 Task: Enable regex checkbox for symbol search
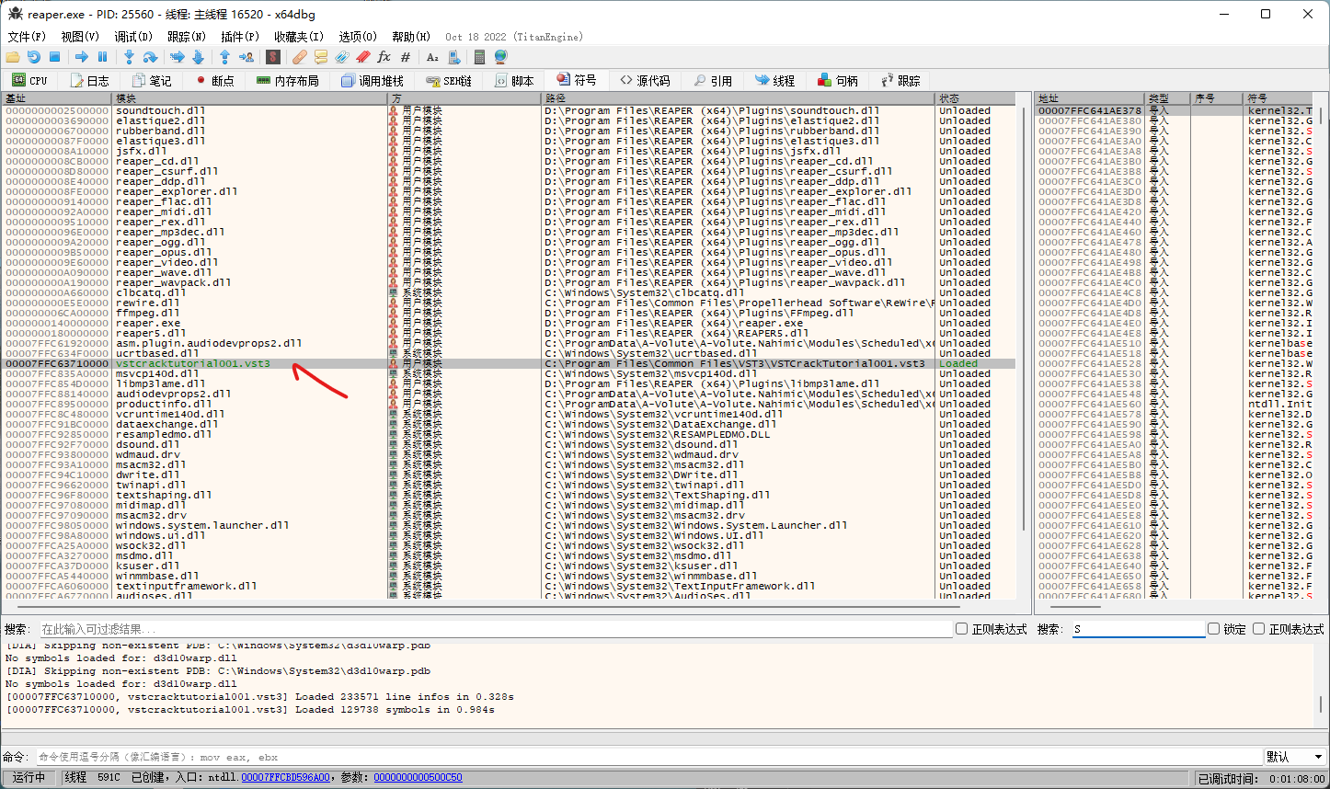tap(1259, 629)
